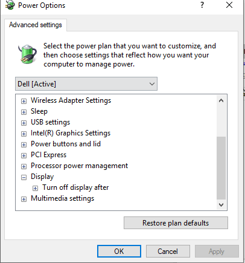
Task: Expand the Multimedia settings node
Action: 24,199
